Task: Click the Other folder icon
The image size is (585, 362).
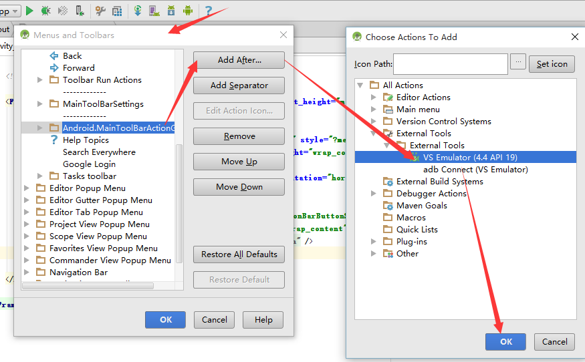Action: coord(388,254)
